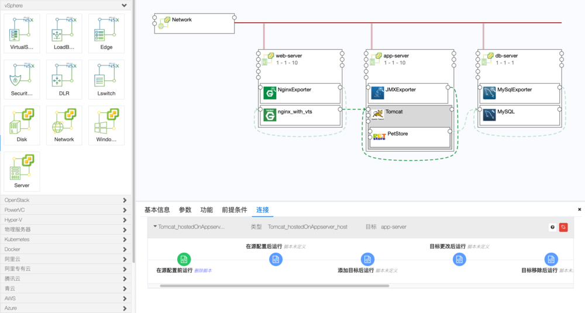585x313 pixels.
Task: Click the MySqlExporter component icon
Action: (x=489, y=93)
